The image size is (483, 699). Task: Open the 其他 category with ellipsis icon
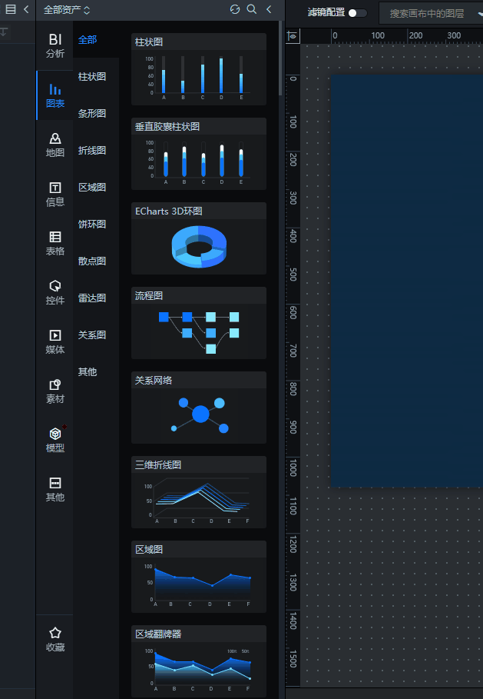tap(55, 490)
